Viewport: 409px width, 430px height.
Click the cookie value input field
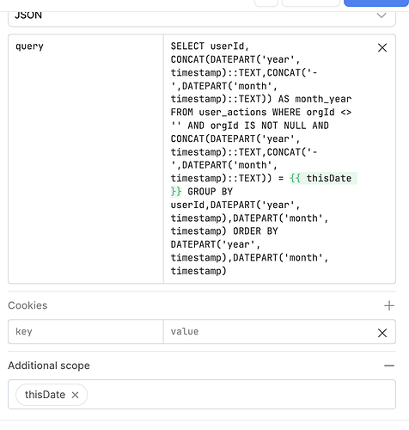pyautogui.click(x=269, y=332)
